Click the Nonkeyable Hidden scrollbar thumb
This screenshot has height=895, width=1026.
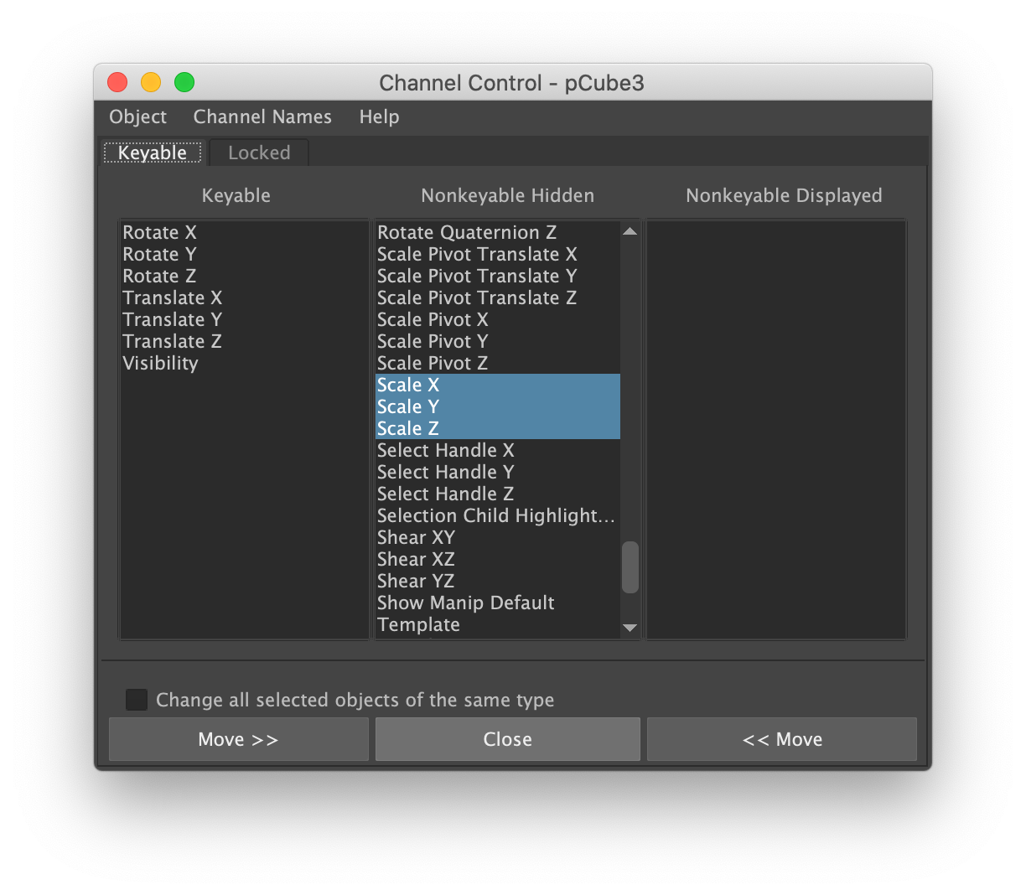tap(630, 567)
